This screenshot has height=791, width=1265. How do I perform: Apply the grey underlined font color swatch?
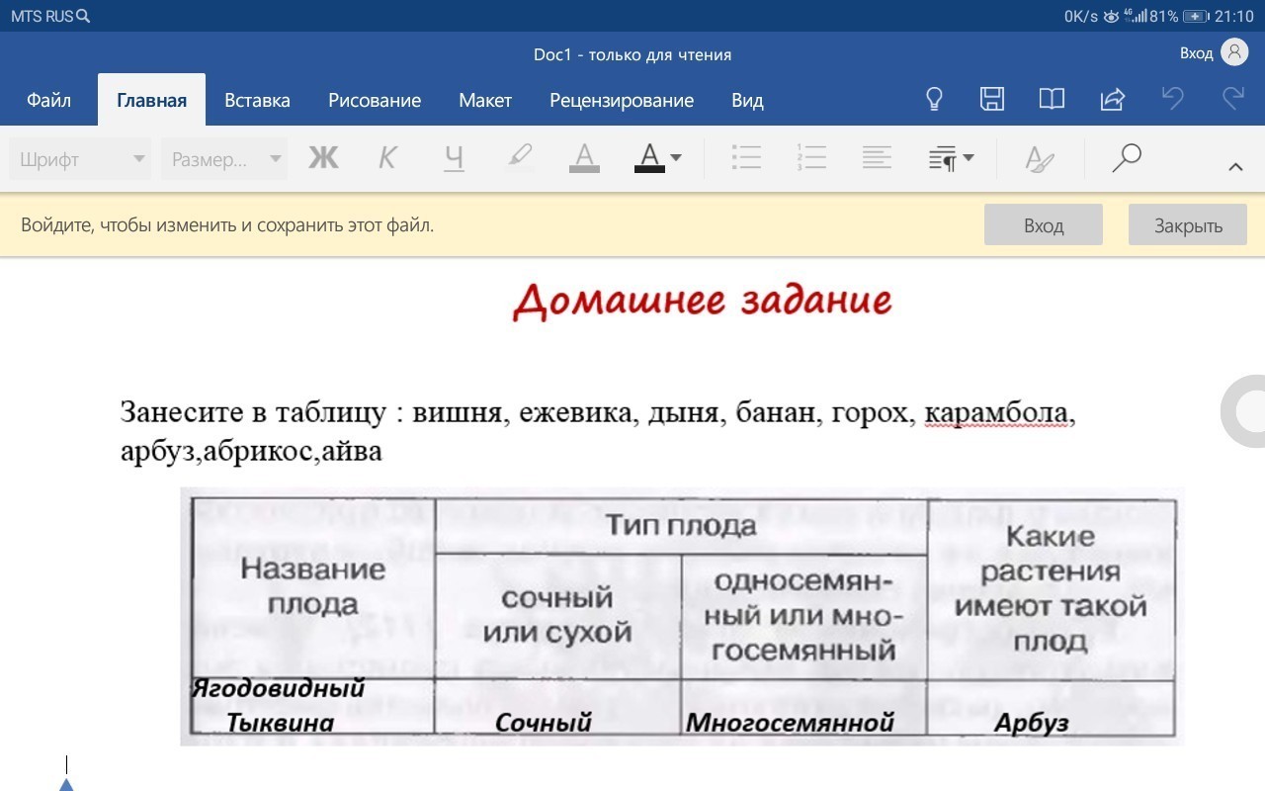tap(585, 158)
